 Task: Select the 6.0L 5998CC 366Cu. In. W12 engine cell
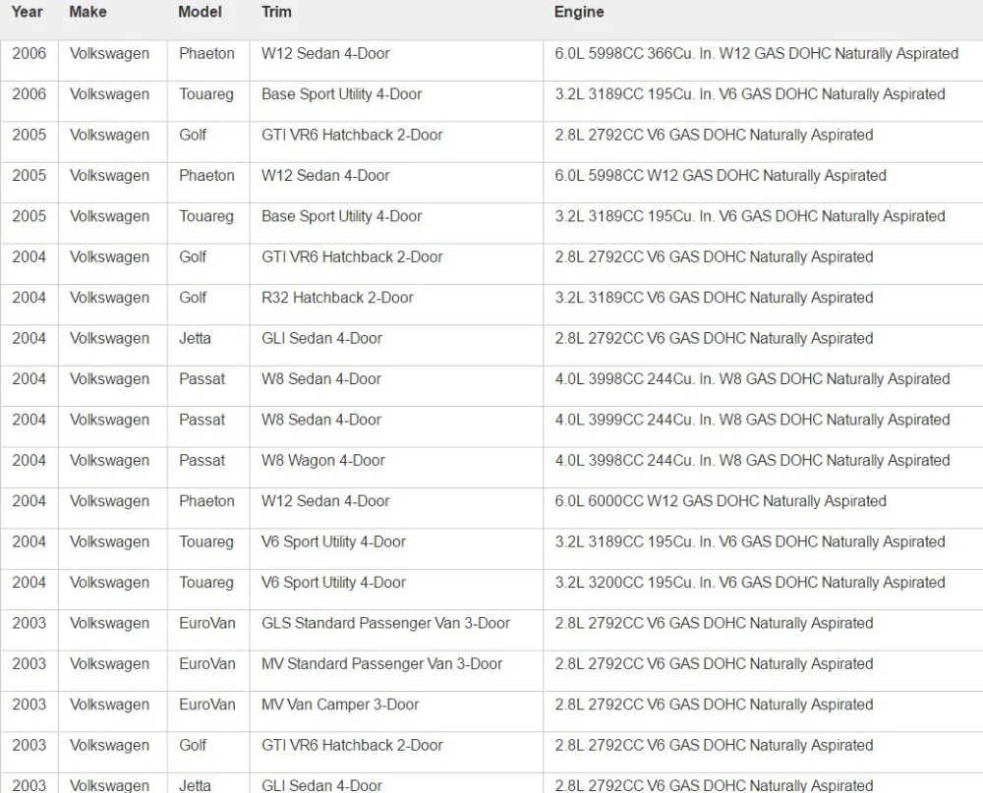(757, 54)
